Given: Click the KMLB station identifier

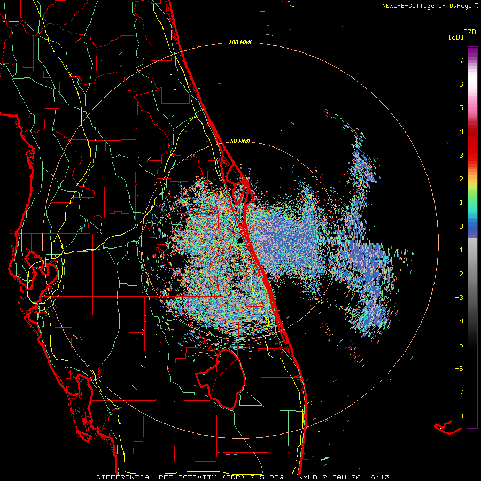Looking at the screenshot, I should click(308, 477).
